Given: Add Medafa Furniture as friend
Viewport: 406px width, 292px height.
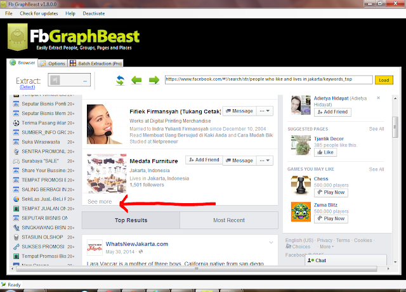Looking at the screenshot, I should point(204,160).
